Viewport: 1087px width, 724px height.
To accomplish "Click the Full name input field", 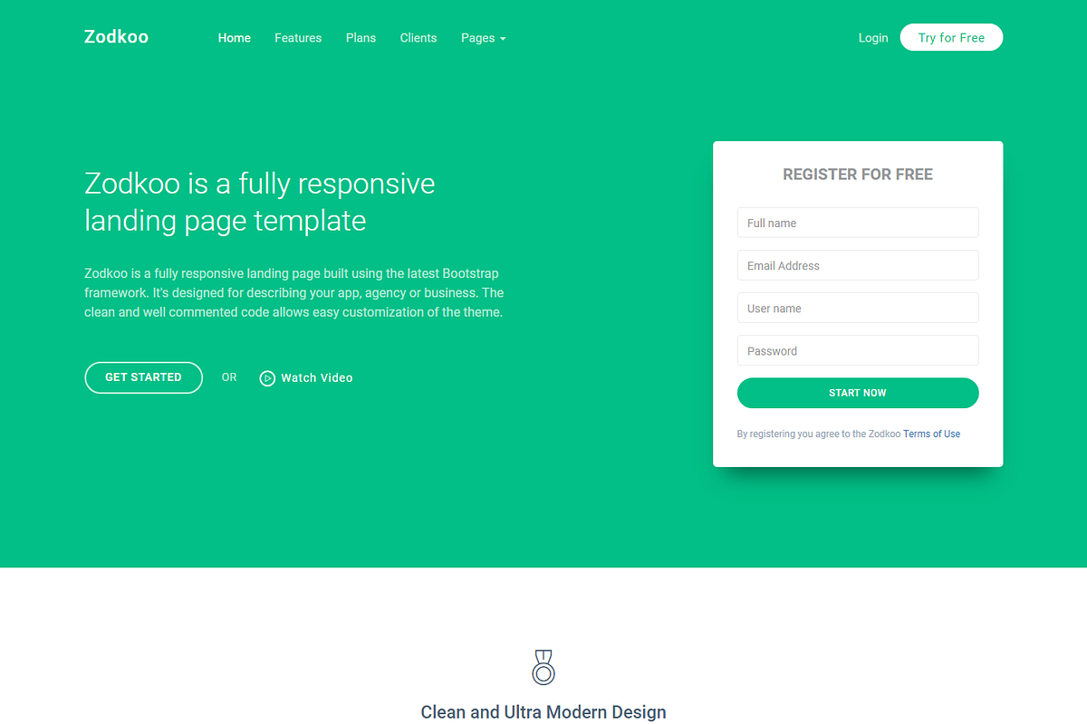I will [857, 223].
